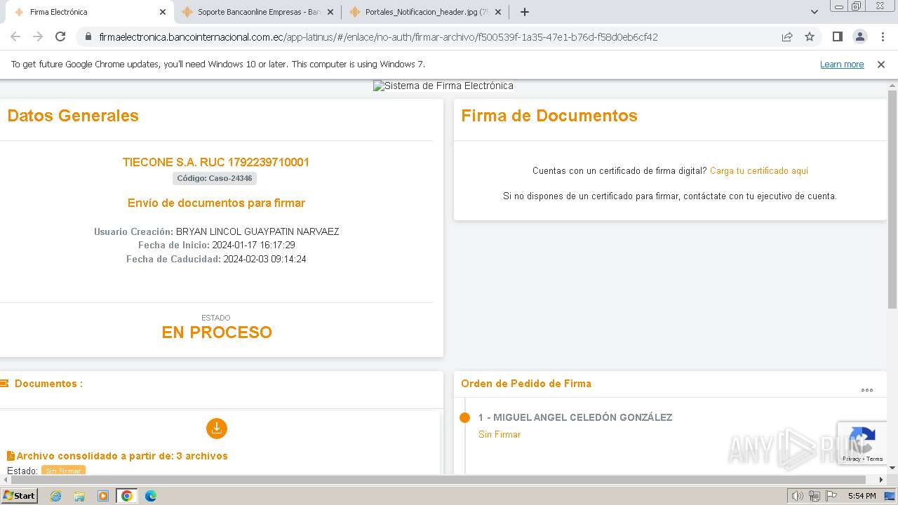Bookmark this page with star icon
This screenshot has height=505, width=898.
tap(810, 36)
